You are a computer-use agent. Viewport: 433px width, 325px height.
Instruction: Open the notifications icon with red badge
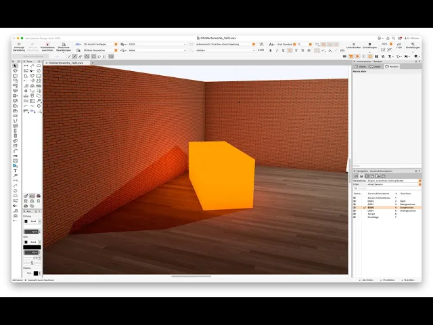400,38
